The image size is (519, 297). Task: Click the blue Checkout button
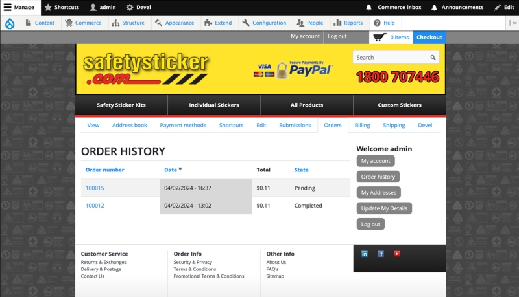point(429,38)
